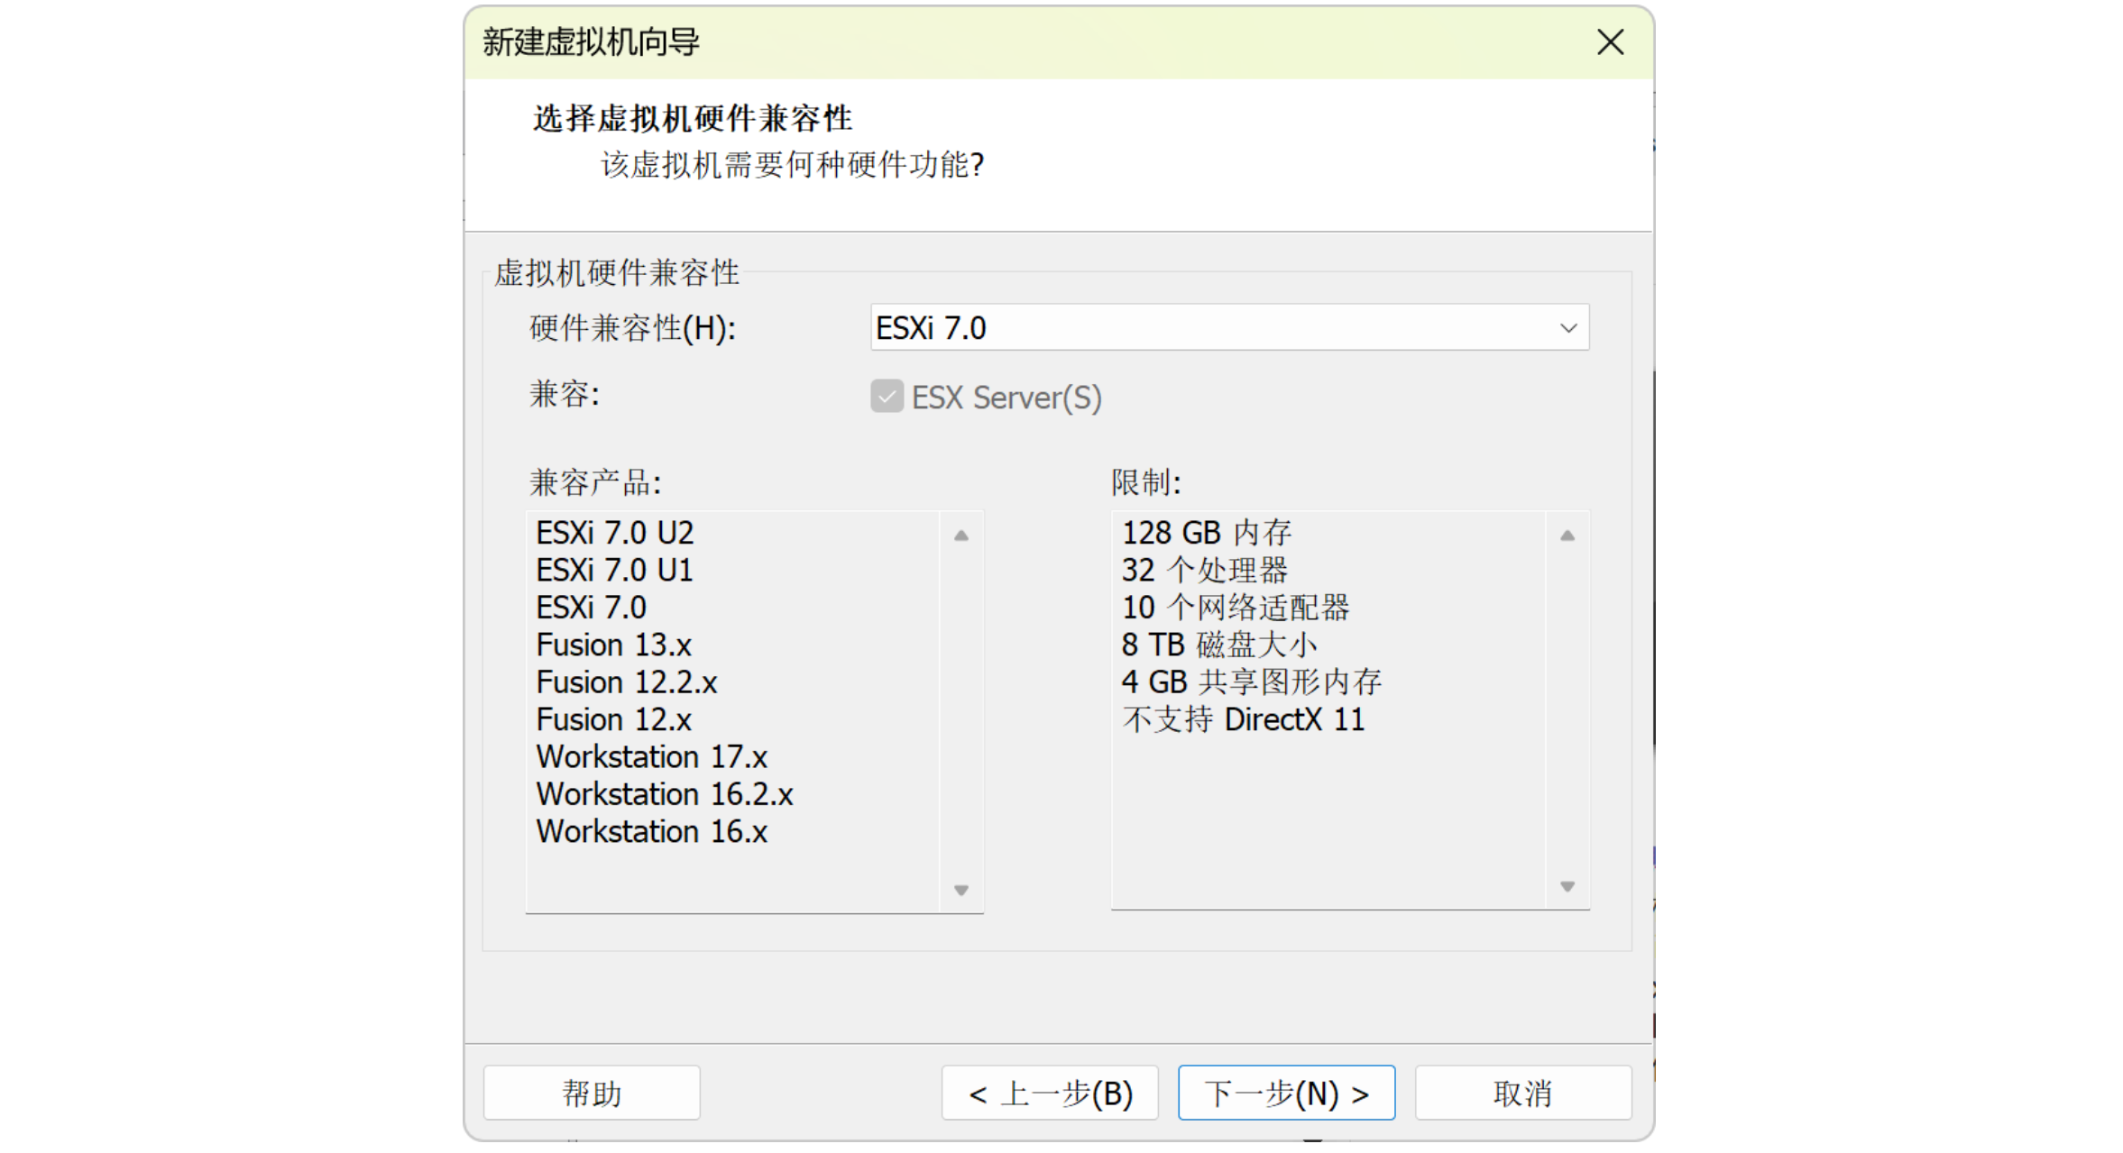Select Fusion 13.x in compatible products list
This screenshot has height=1153, width=2123.
click(x=613, y=645)
